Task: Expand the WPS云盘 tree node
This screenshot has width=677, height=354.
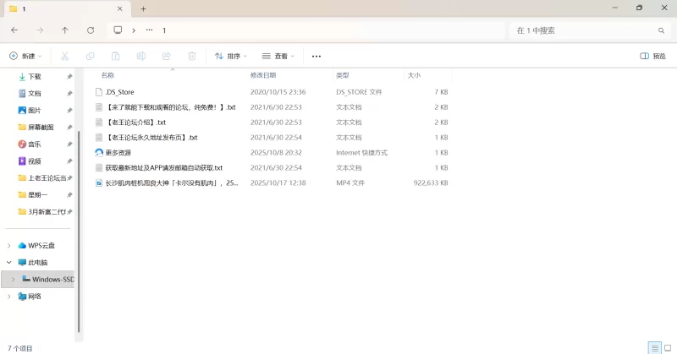Action: point(9,245)
